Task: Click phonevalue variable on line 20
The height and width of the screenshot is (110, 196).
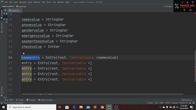Action: pyautogui.click(x=32, y=25)
